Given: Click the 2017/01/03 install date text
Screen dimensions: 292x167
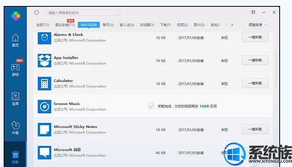Looking at the screenshot, I should 191,153.
